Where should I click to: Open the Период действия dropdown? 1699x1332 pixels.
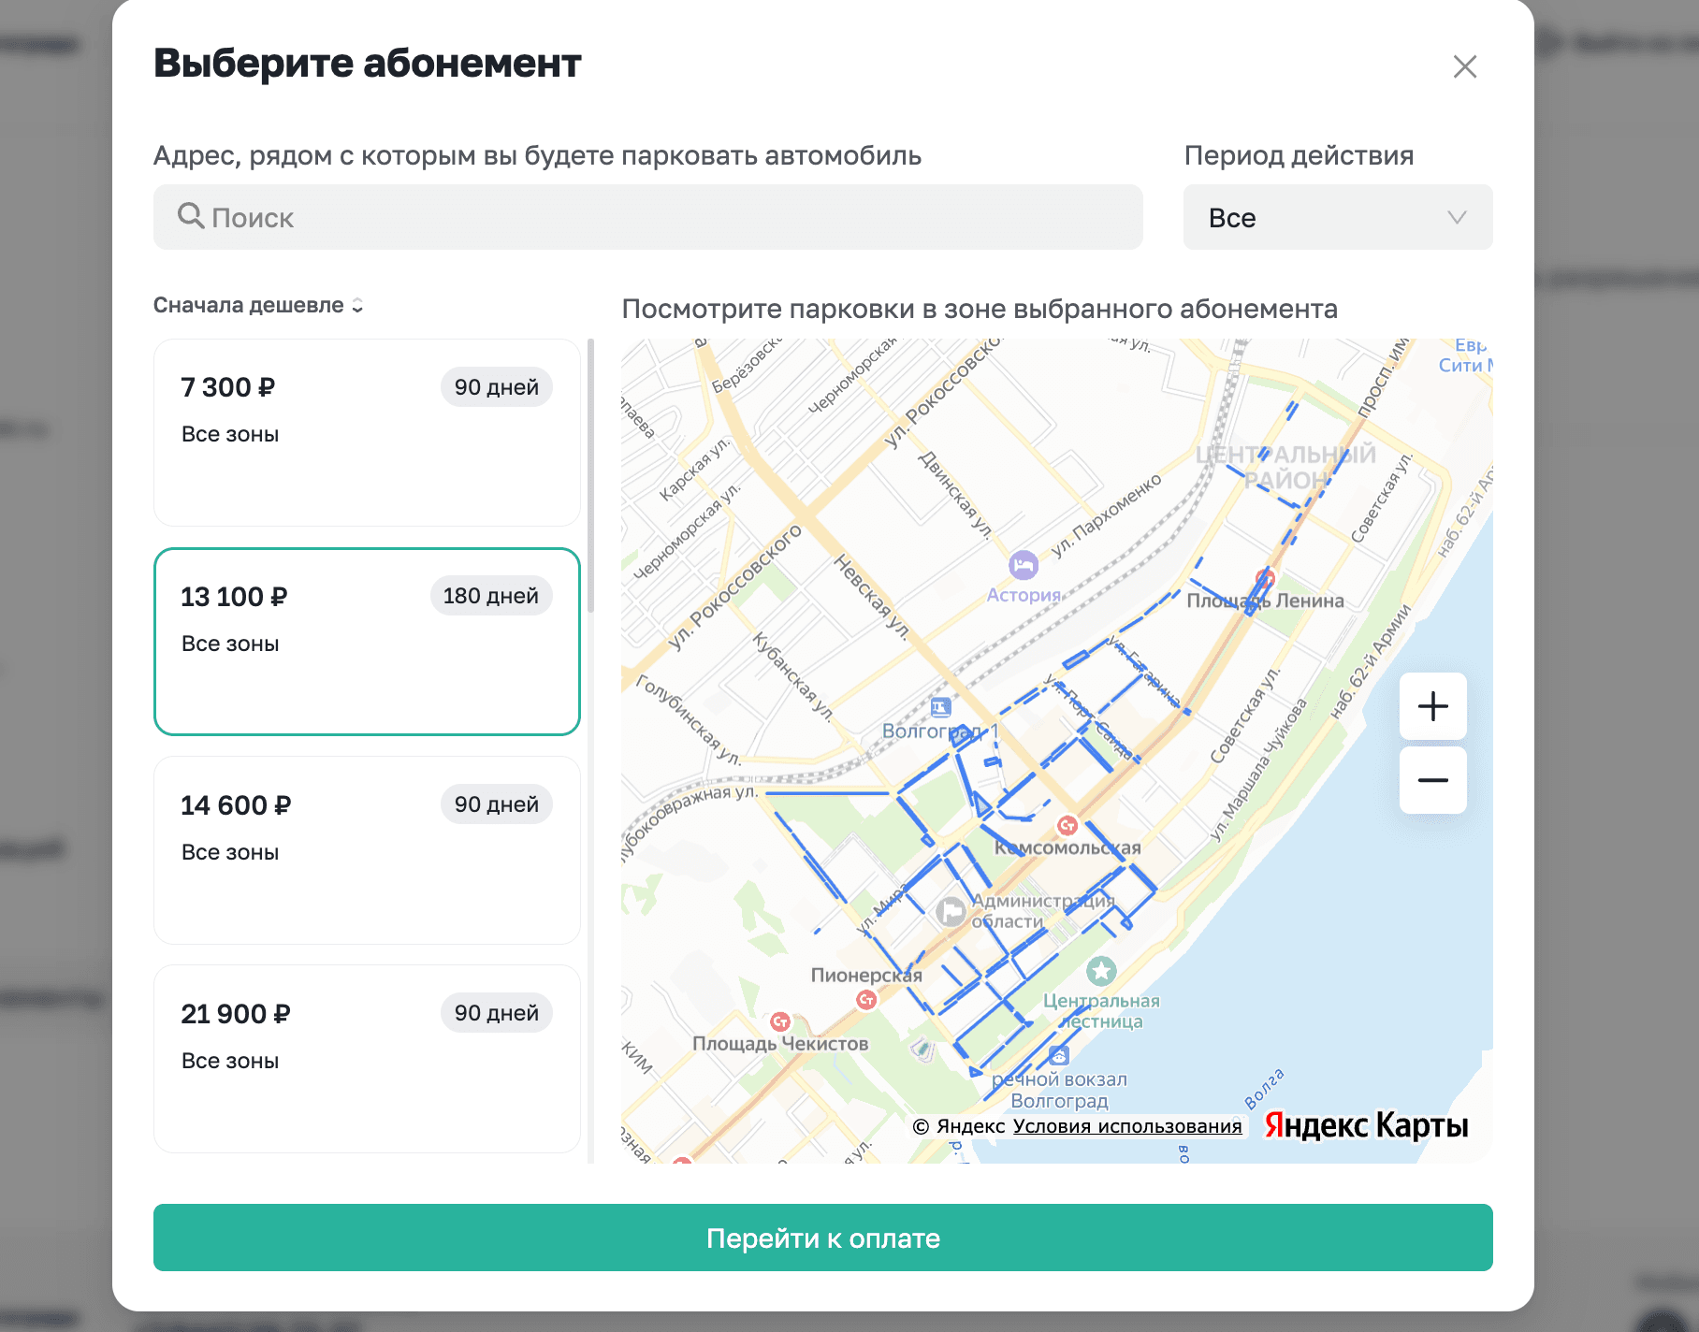tap(1337, 218)
